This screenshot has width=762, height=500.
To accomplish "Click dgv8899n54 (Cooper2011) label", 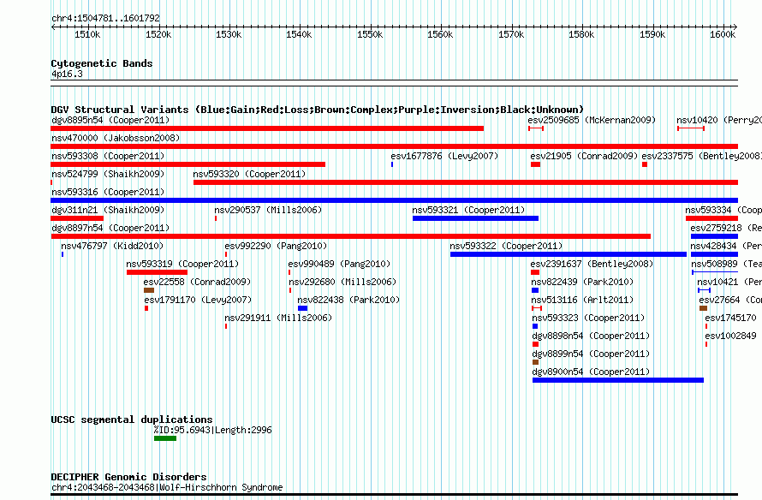I will (x=591, y=354).
